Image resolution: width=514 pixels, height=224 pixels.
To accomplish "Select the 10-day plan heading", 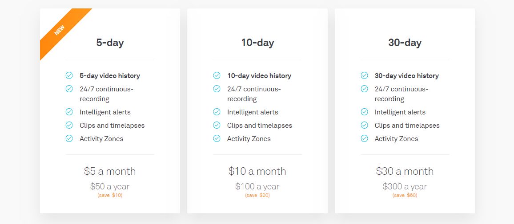I will click(257, 43).
